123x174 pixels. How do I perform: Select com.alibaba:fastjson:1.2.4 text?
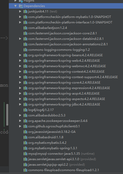[48, 28]
